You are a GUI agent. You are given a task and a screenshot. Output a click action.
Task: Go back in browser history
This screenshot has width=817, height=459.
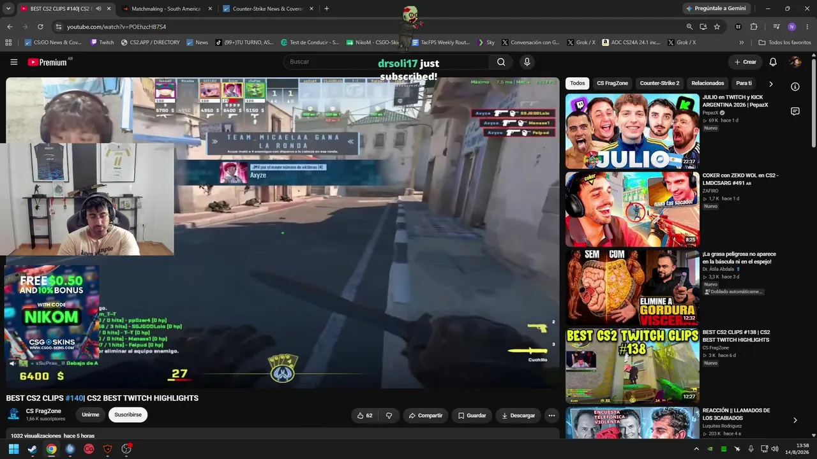point(10,27)
